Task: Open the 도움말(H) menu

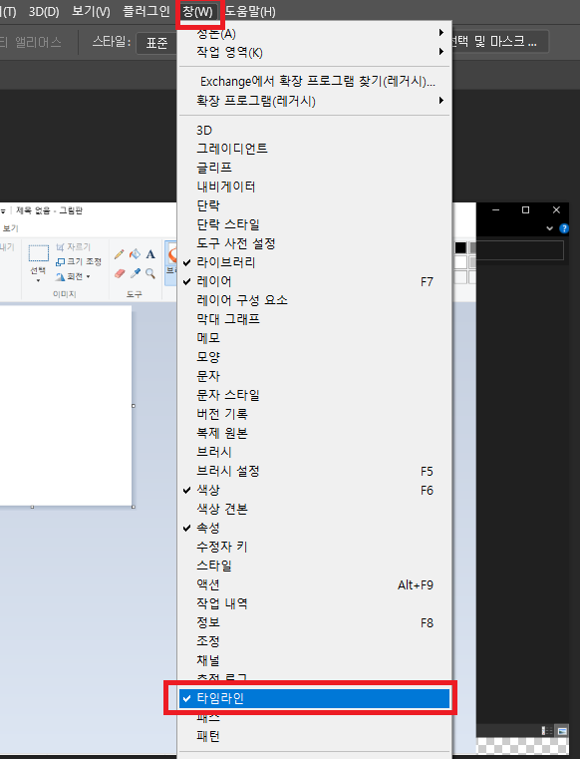Action: click(x=250, y=12)
